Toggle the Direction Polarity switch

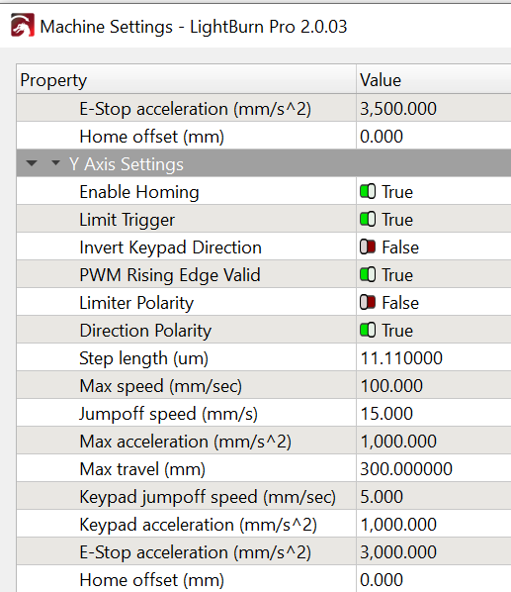pyautogui.click(x=368, y=330)
